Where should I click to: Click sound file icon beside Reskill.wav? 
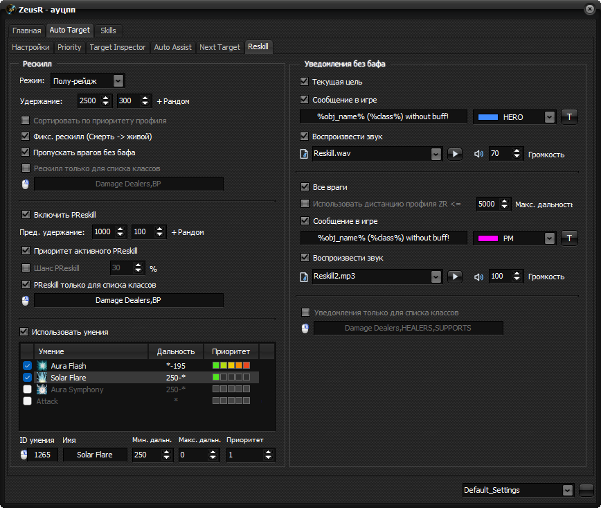[x=304, y=154]
